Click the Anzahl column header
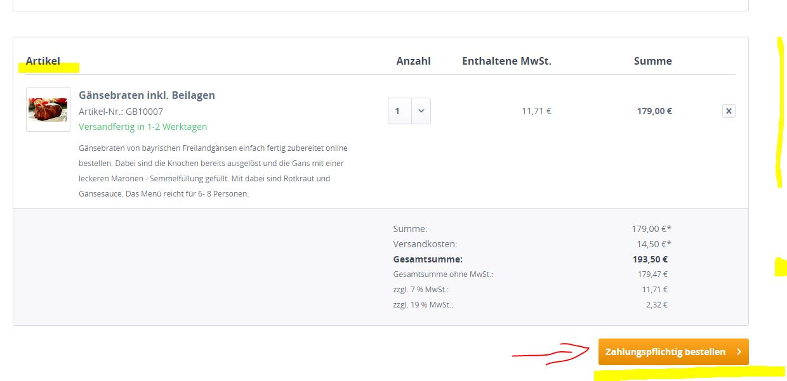The height and width of the screenshot is (381, 787). pos(413,61)
